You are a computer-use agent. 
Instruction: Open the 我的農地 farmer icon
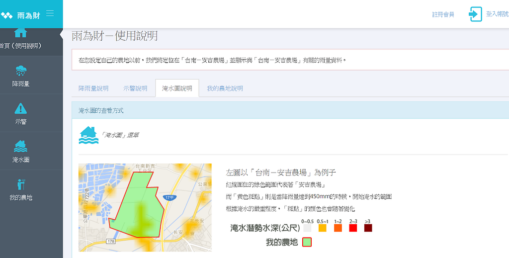21,184
